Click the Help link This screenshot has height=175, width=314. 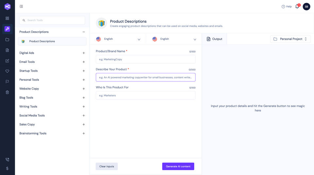287,7
